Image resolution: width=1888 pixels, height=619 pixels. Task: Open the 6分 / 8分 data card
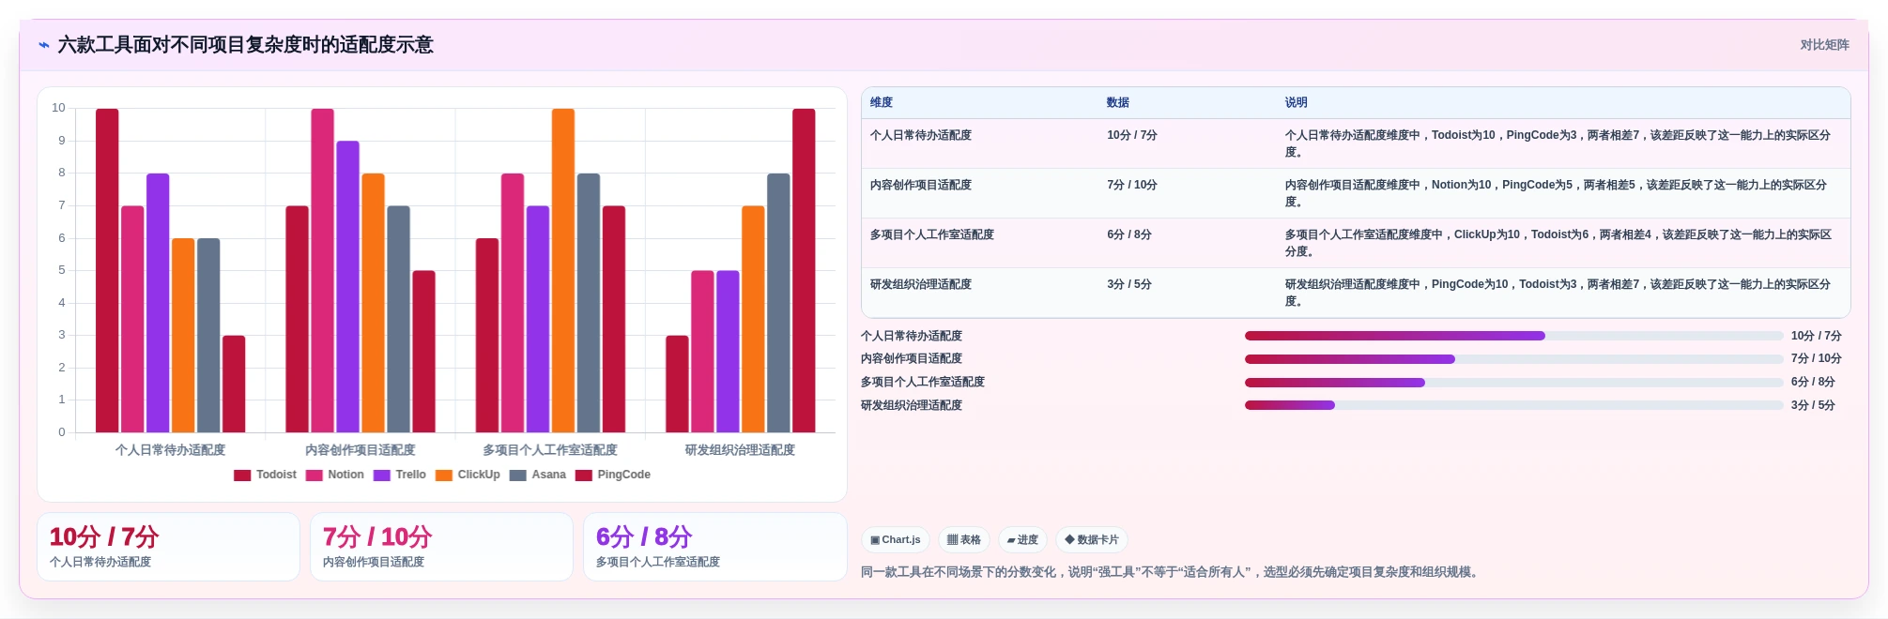click(715, 547)
